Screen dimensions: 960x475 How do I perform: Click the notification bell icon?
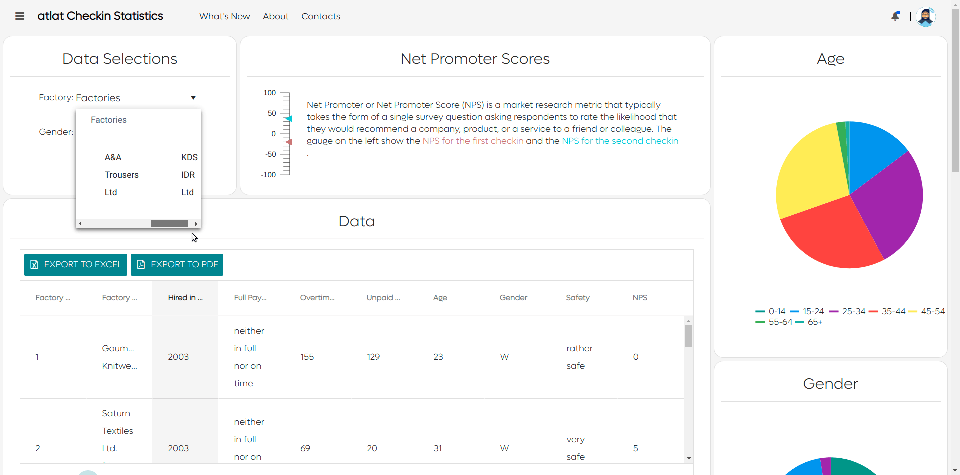click(x=895, y=16)
